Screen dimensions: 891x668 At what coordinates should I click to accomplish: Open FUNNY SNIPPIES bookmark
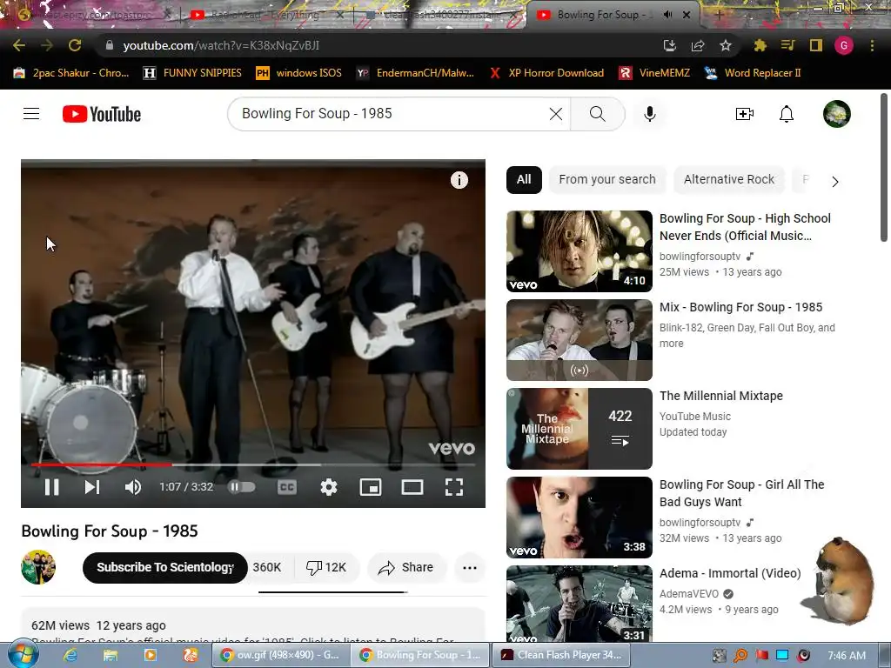coord(192,73)
